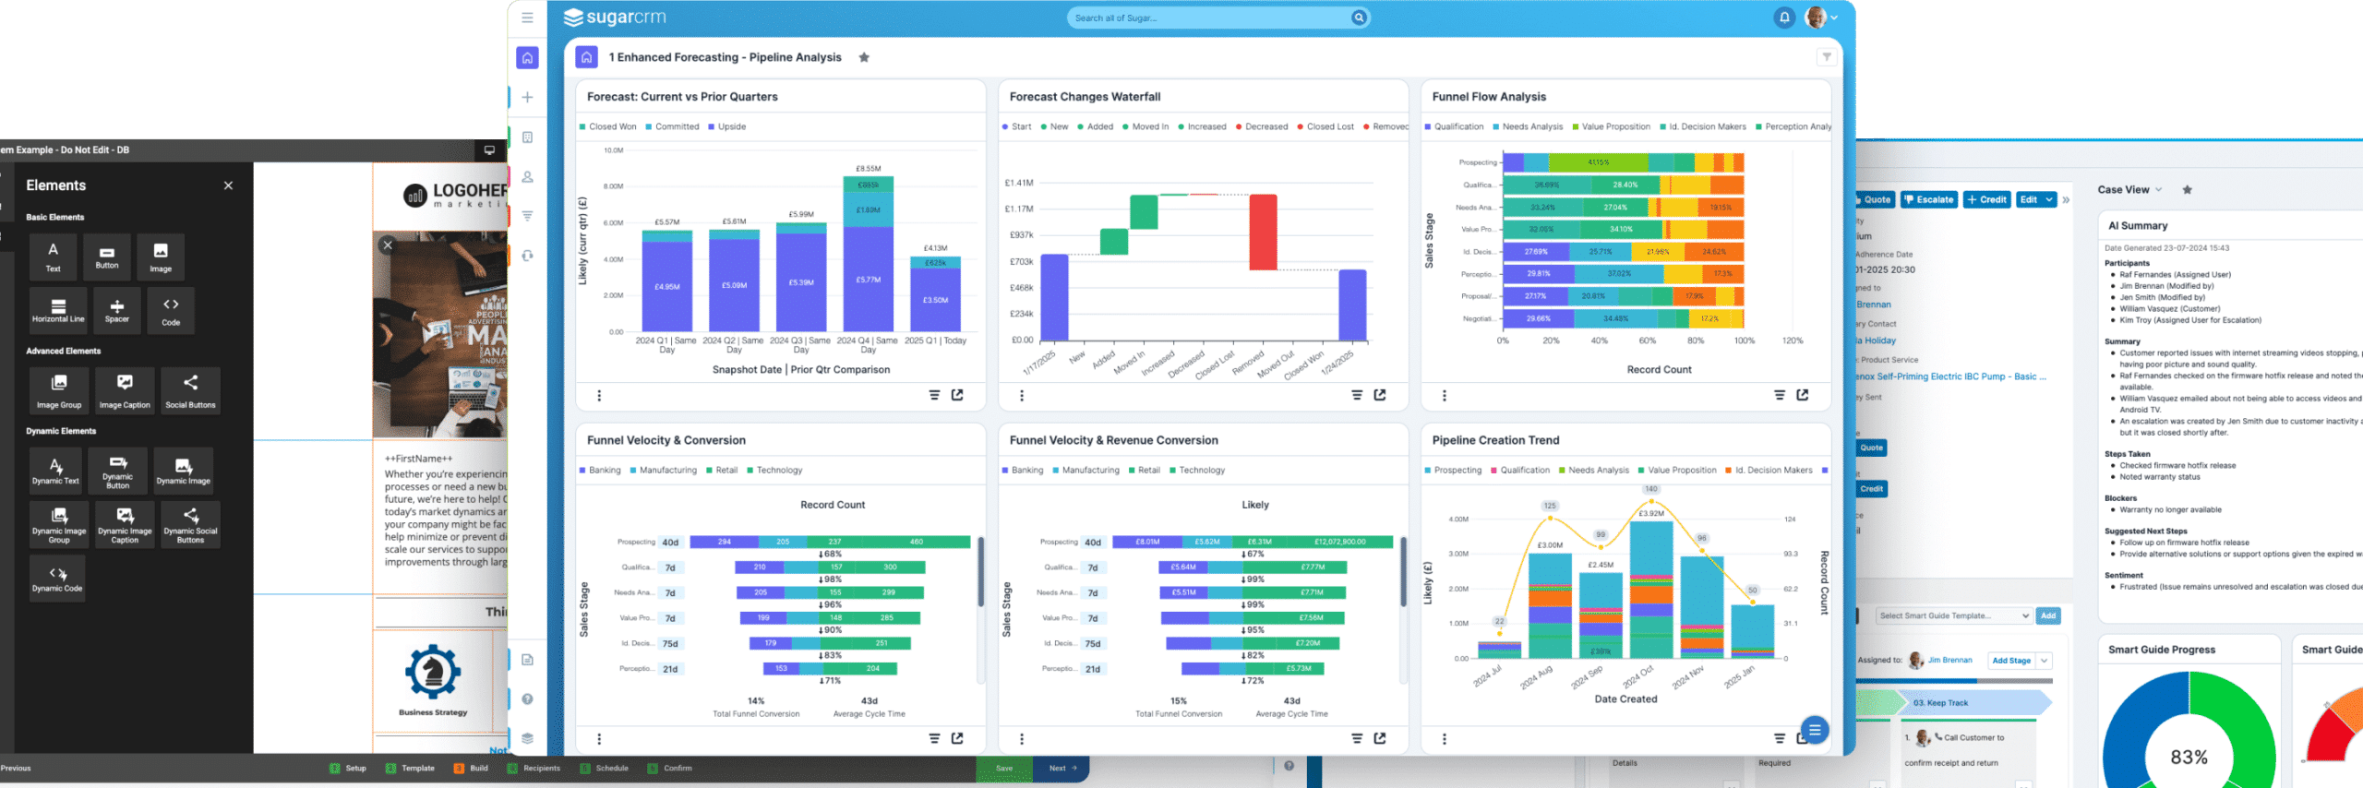
Task: Switch to the Schedule step
Action: (x=605, y=768)
